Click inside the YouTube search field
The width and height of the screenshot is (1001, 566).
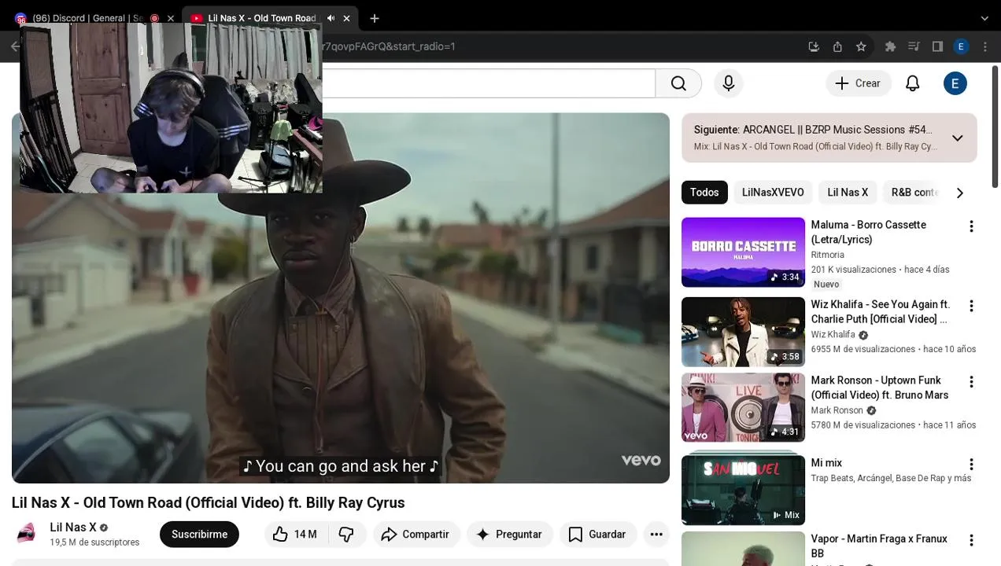click(488, 83)
